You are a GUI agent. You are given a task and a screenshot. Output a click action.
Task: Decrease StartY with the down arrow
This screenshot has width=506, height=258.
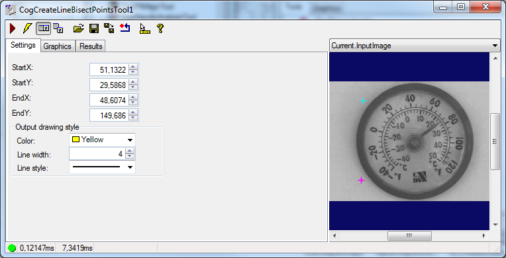coord(133,88)
